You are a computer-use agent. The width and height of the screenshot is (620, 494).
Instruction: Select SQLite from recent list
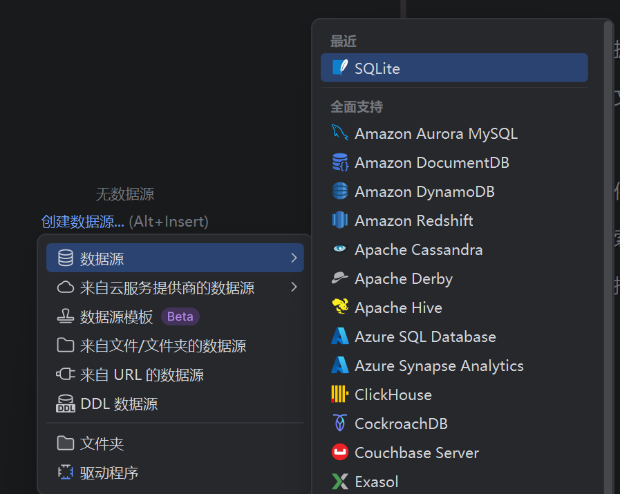coord(454,68)
